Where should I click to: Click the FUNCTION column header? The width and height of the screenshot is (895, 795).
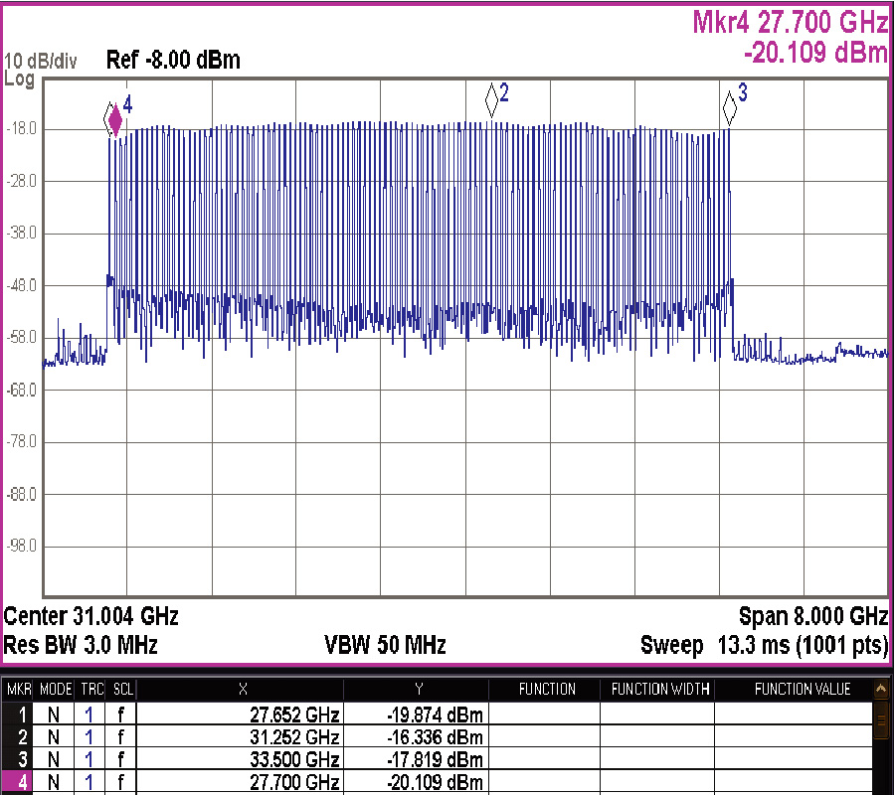tap(547, 690)
